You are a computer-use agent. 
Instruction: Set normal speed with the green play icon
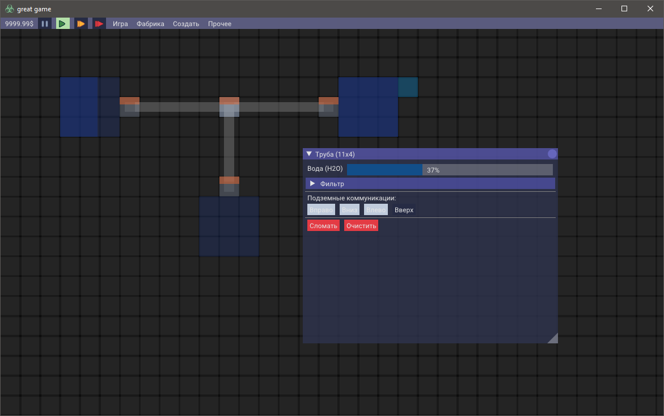[63, 24]
